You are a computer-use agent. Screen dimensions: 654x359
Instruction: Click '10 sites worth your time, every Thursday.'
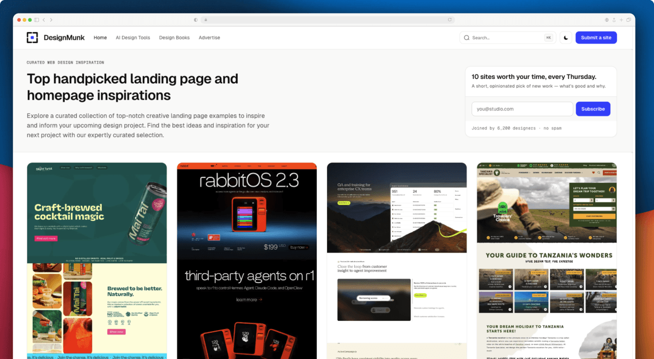click(534, 77)
